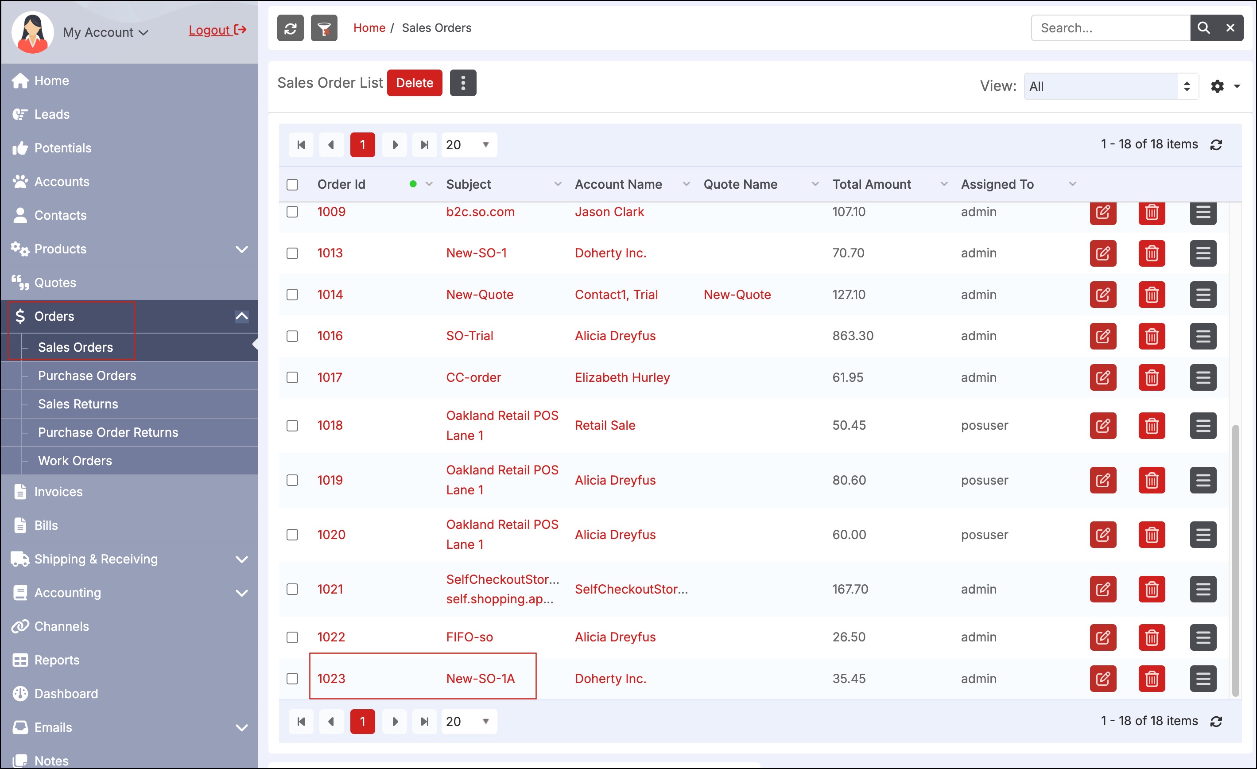Open the three-dot more actions menu
Screen dimensions: 1257x769
pos(463,83)
